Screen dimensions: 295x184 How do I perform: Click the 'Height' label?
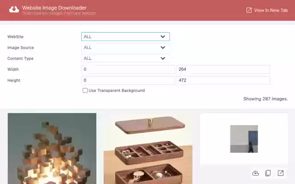point(14,80)
